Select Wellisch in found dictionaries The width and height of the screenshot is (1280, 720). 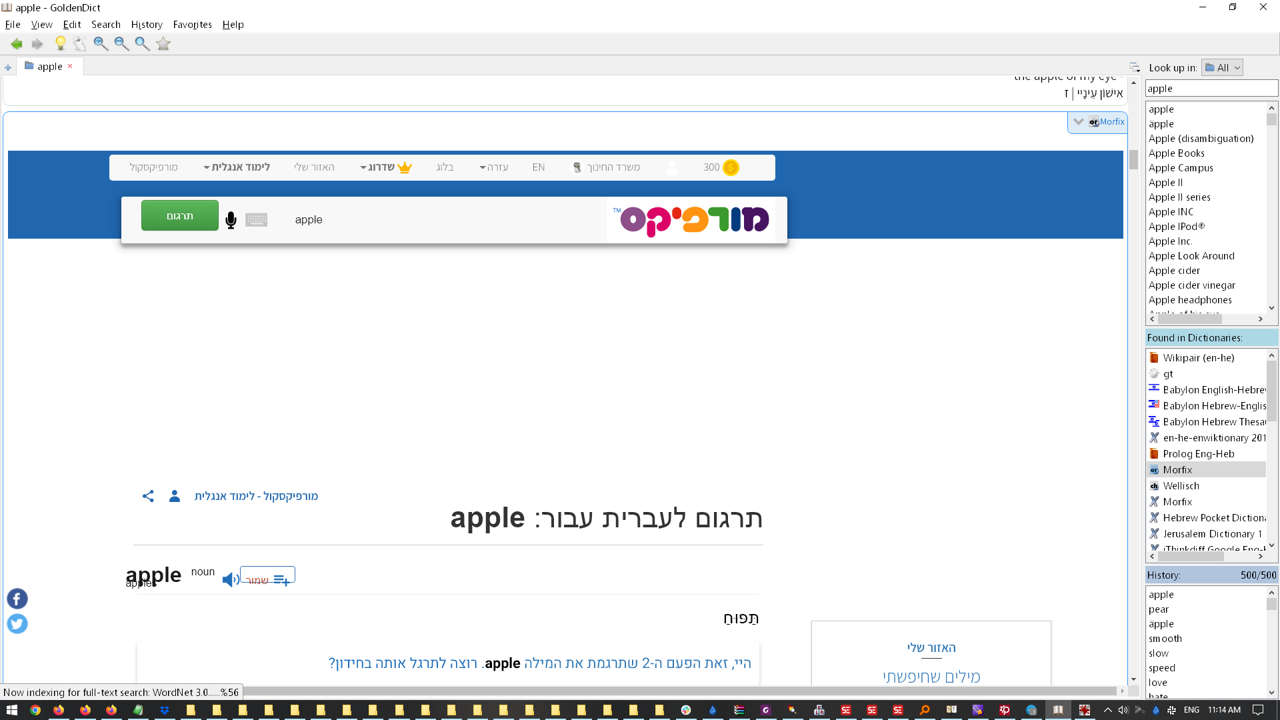(x=1181, y=486)
